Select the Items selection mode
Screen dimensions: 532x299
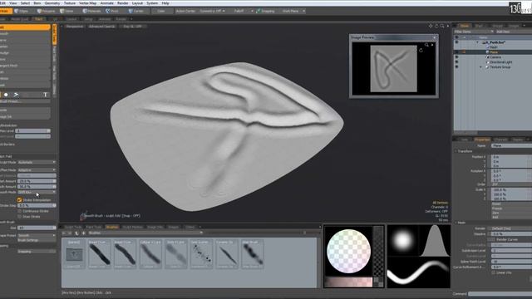click(x=66, y=11)
